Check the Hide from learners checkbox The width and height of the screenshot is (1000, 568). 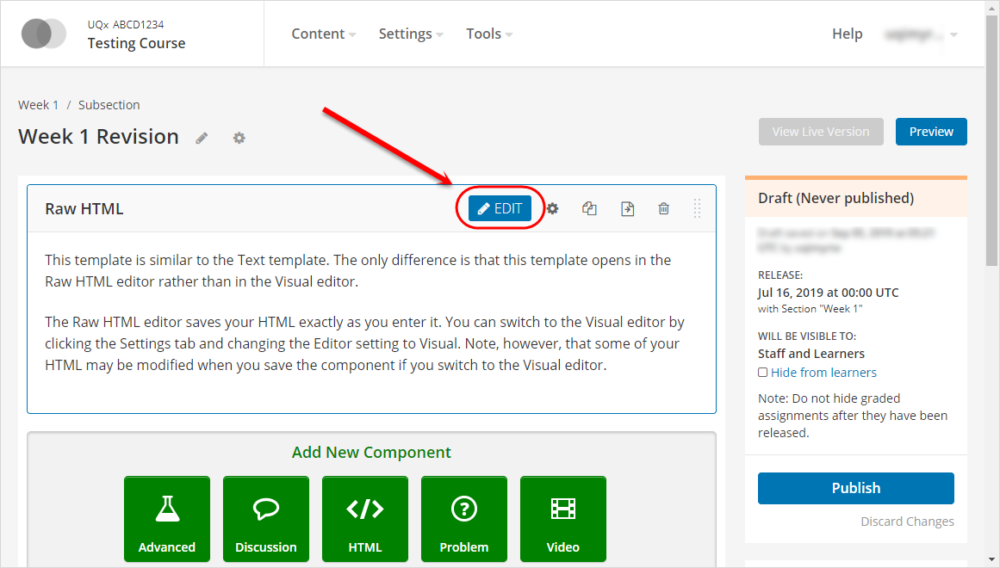(x=762, y=372)
